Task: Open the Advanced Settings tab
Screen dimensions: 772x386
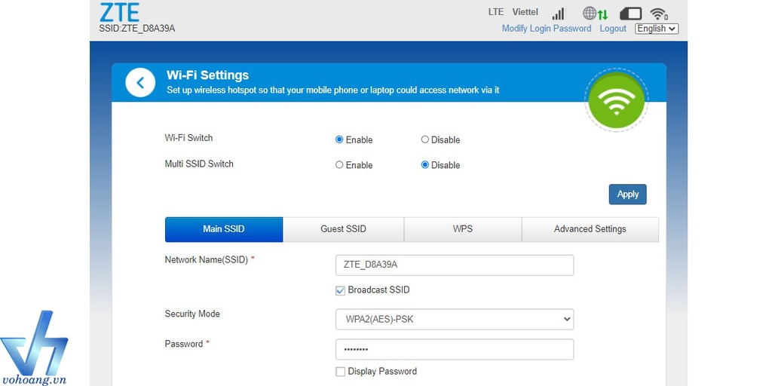Action: click(x=590, y=229)
